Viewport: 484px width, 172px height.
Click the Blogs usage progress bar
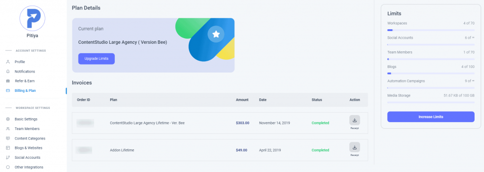431,74
